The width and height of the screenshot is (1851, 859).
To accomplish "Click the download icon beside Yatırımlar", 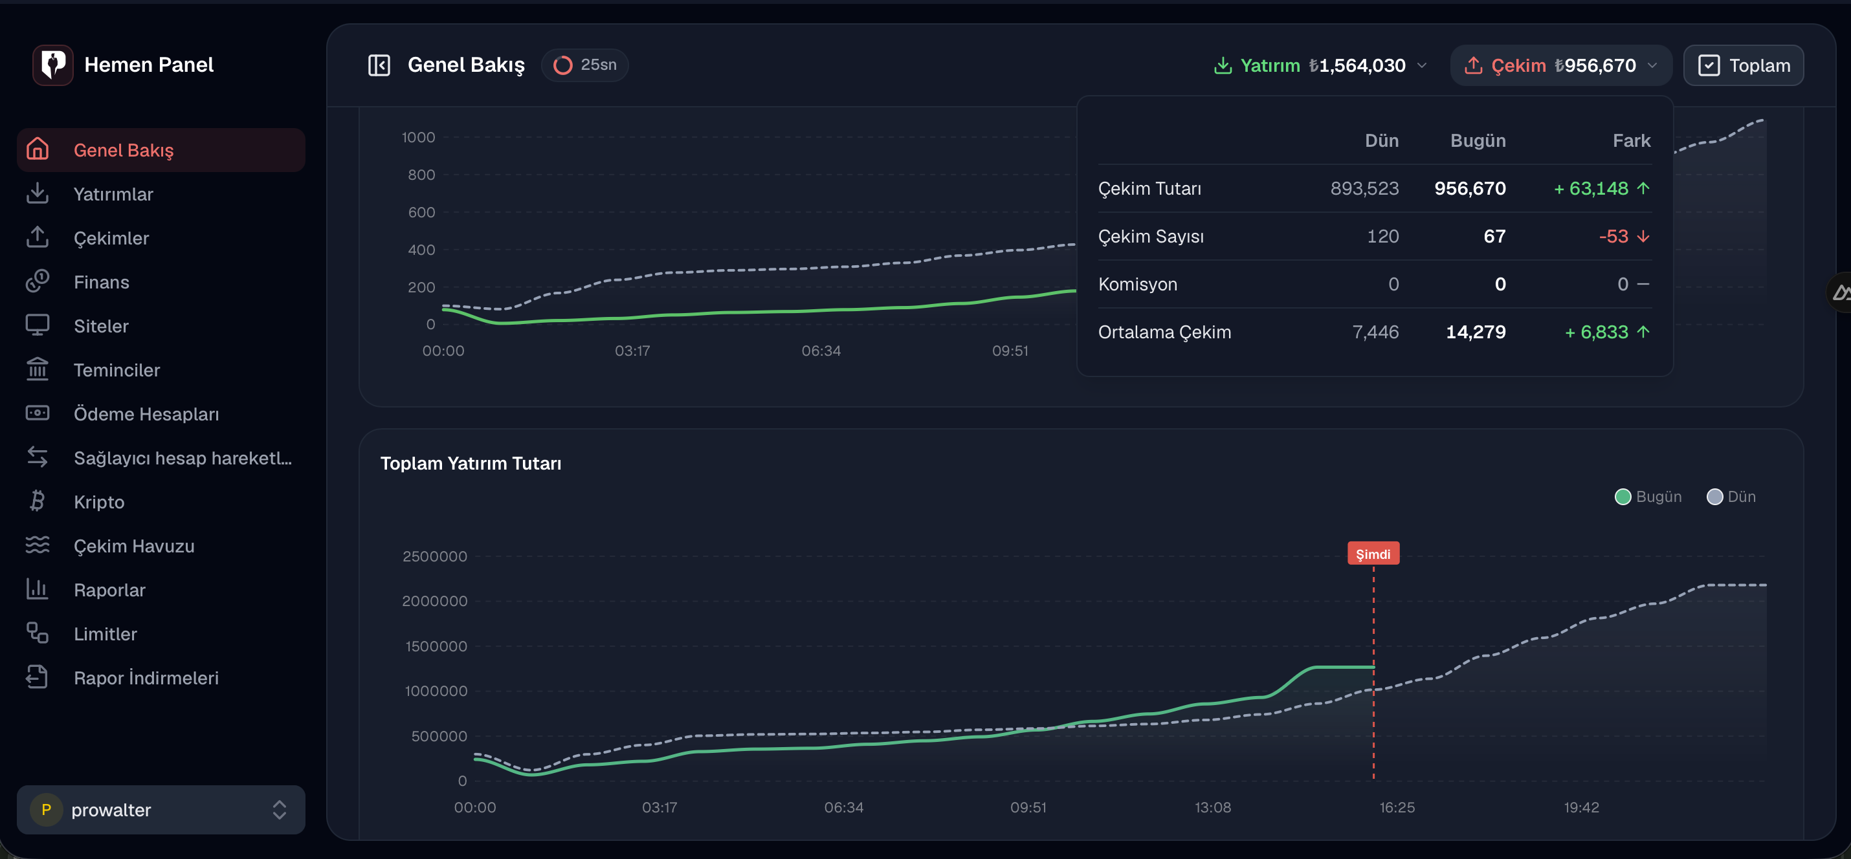I will coord(38,193).
